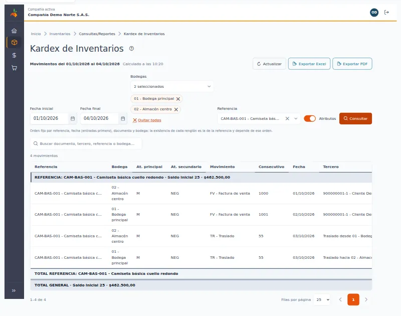The image size is (401, 316).
Task: Open help icon beside Kardex de Inventarios
Action: [x=131, y=48]
